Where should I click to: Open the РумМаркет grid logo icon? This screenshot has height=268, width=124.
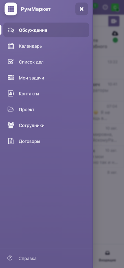coord(11,9)
